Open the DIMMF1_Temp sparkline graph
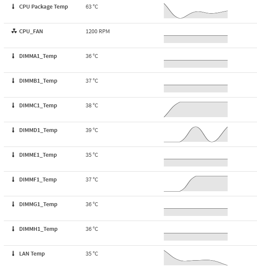 pos(195,184)
